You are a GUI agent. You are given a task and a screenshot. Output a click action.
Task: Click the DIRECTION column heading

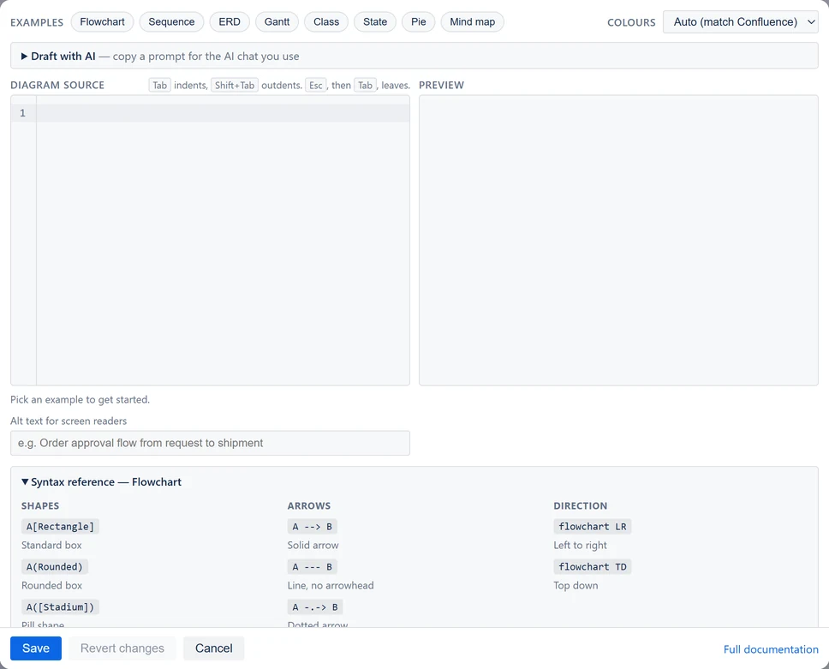[x=581, y=506]
